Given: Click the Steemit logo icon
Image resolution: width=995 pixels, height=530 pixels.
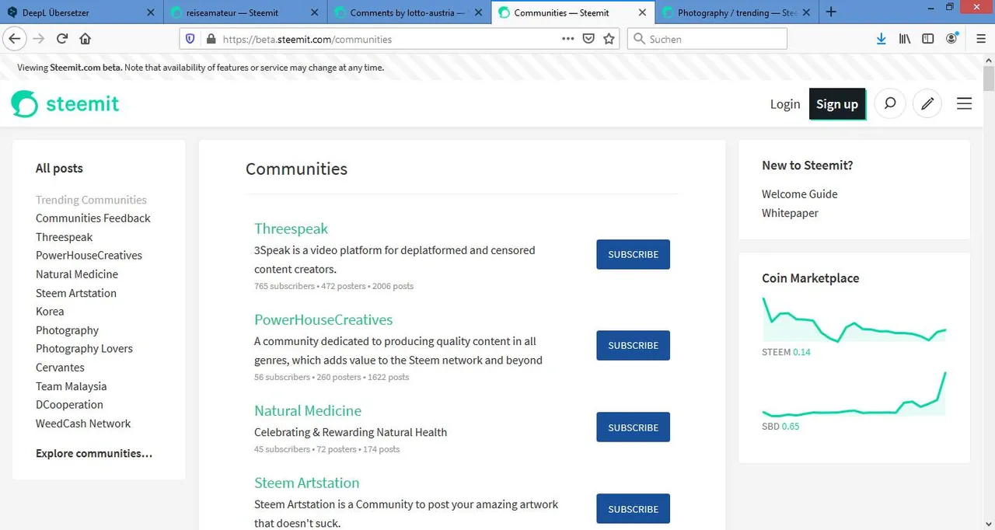Looking at the screenshot, I should pyautogui.click(x=24, y=104).
